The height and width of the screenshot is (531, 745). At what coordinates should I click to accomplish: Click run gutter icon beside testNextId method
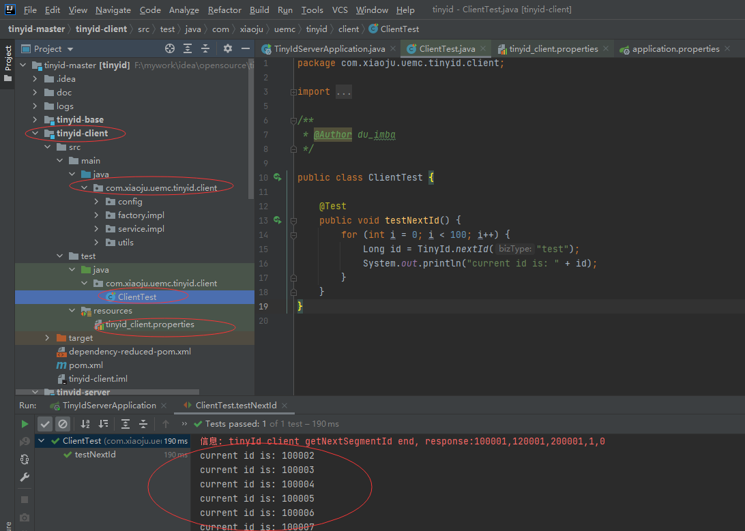278,220
